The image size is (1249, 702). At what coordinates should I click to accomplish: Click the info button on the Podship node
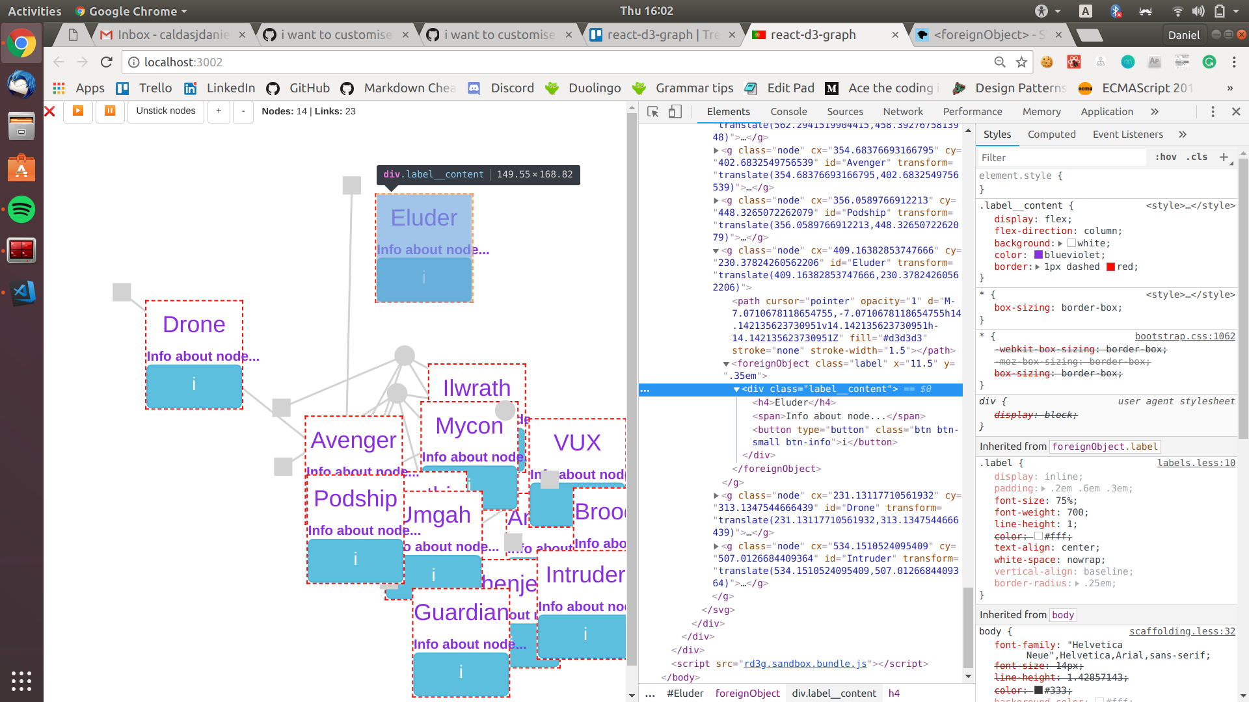point(355,560)
